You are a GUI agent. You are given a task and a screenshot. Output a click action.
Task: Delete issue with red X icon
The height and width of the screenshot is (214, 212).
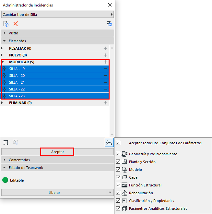coord(16,24)
